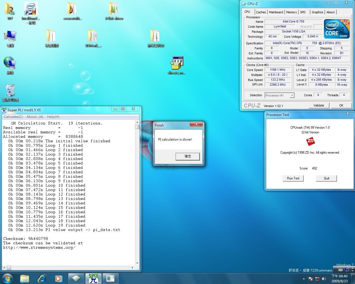This screenshot has height=284, width=355.
Task: Switch to the SPD tab
Action: (303, 12)
